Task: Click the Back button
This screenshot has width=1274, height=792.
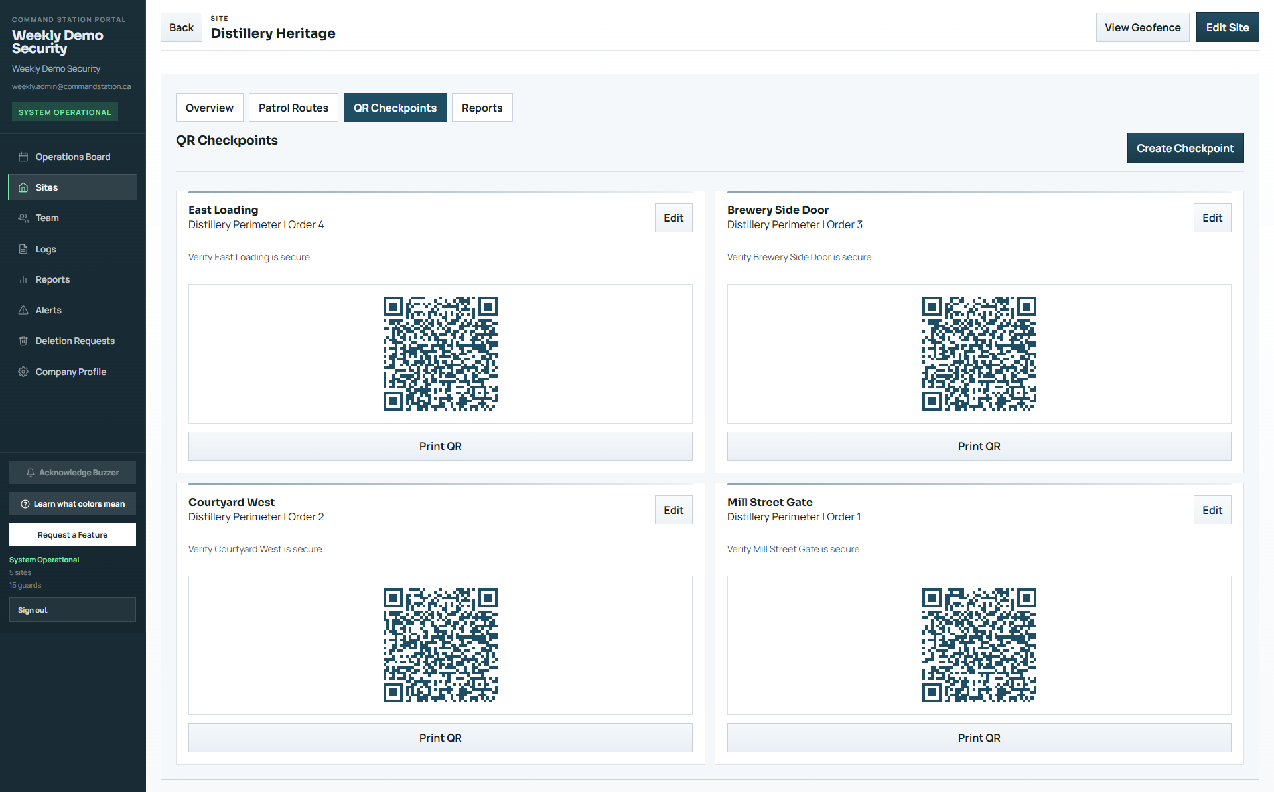Action: click(x=181, y=27)
